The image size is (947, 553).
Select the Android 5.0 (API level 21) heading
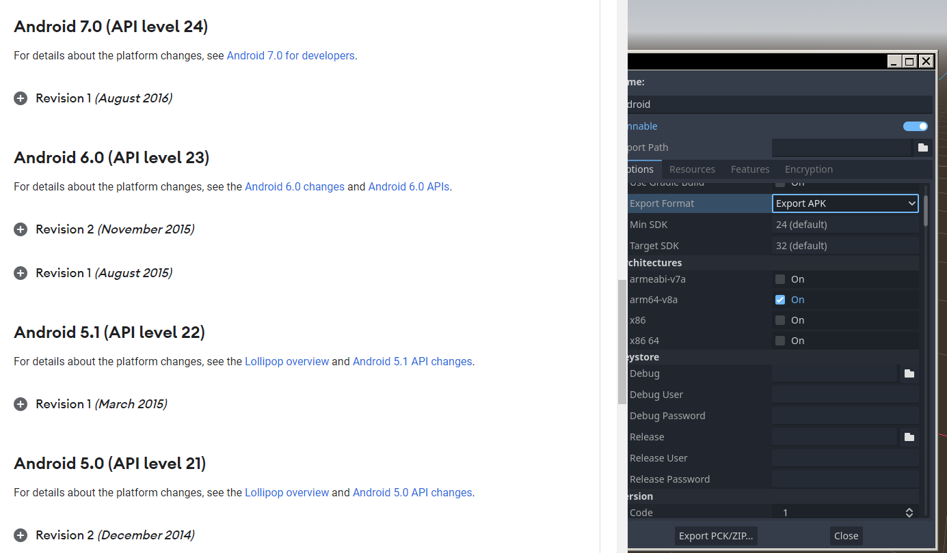click(110, 464)
